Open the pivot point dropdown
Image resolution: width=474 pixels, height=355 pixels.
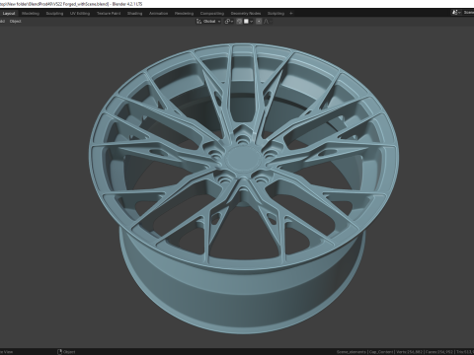[229, 22]
